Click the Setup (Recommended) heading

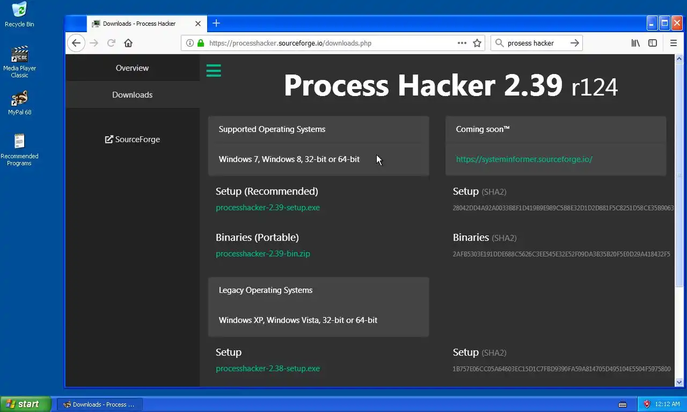click(x=267, y=191)
